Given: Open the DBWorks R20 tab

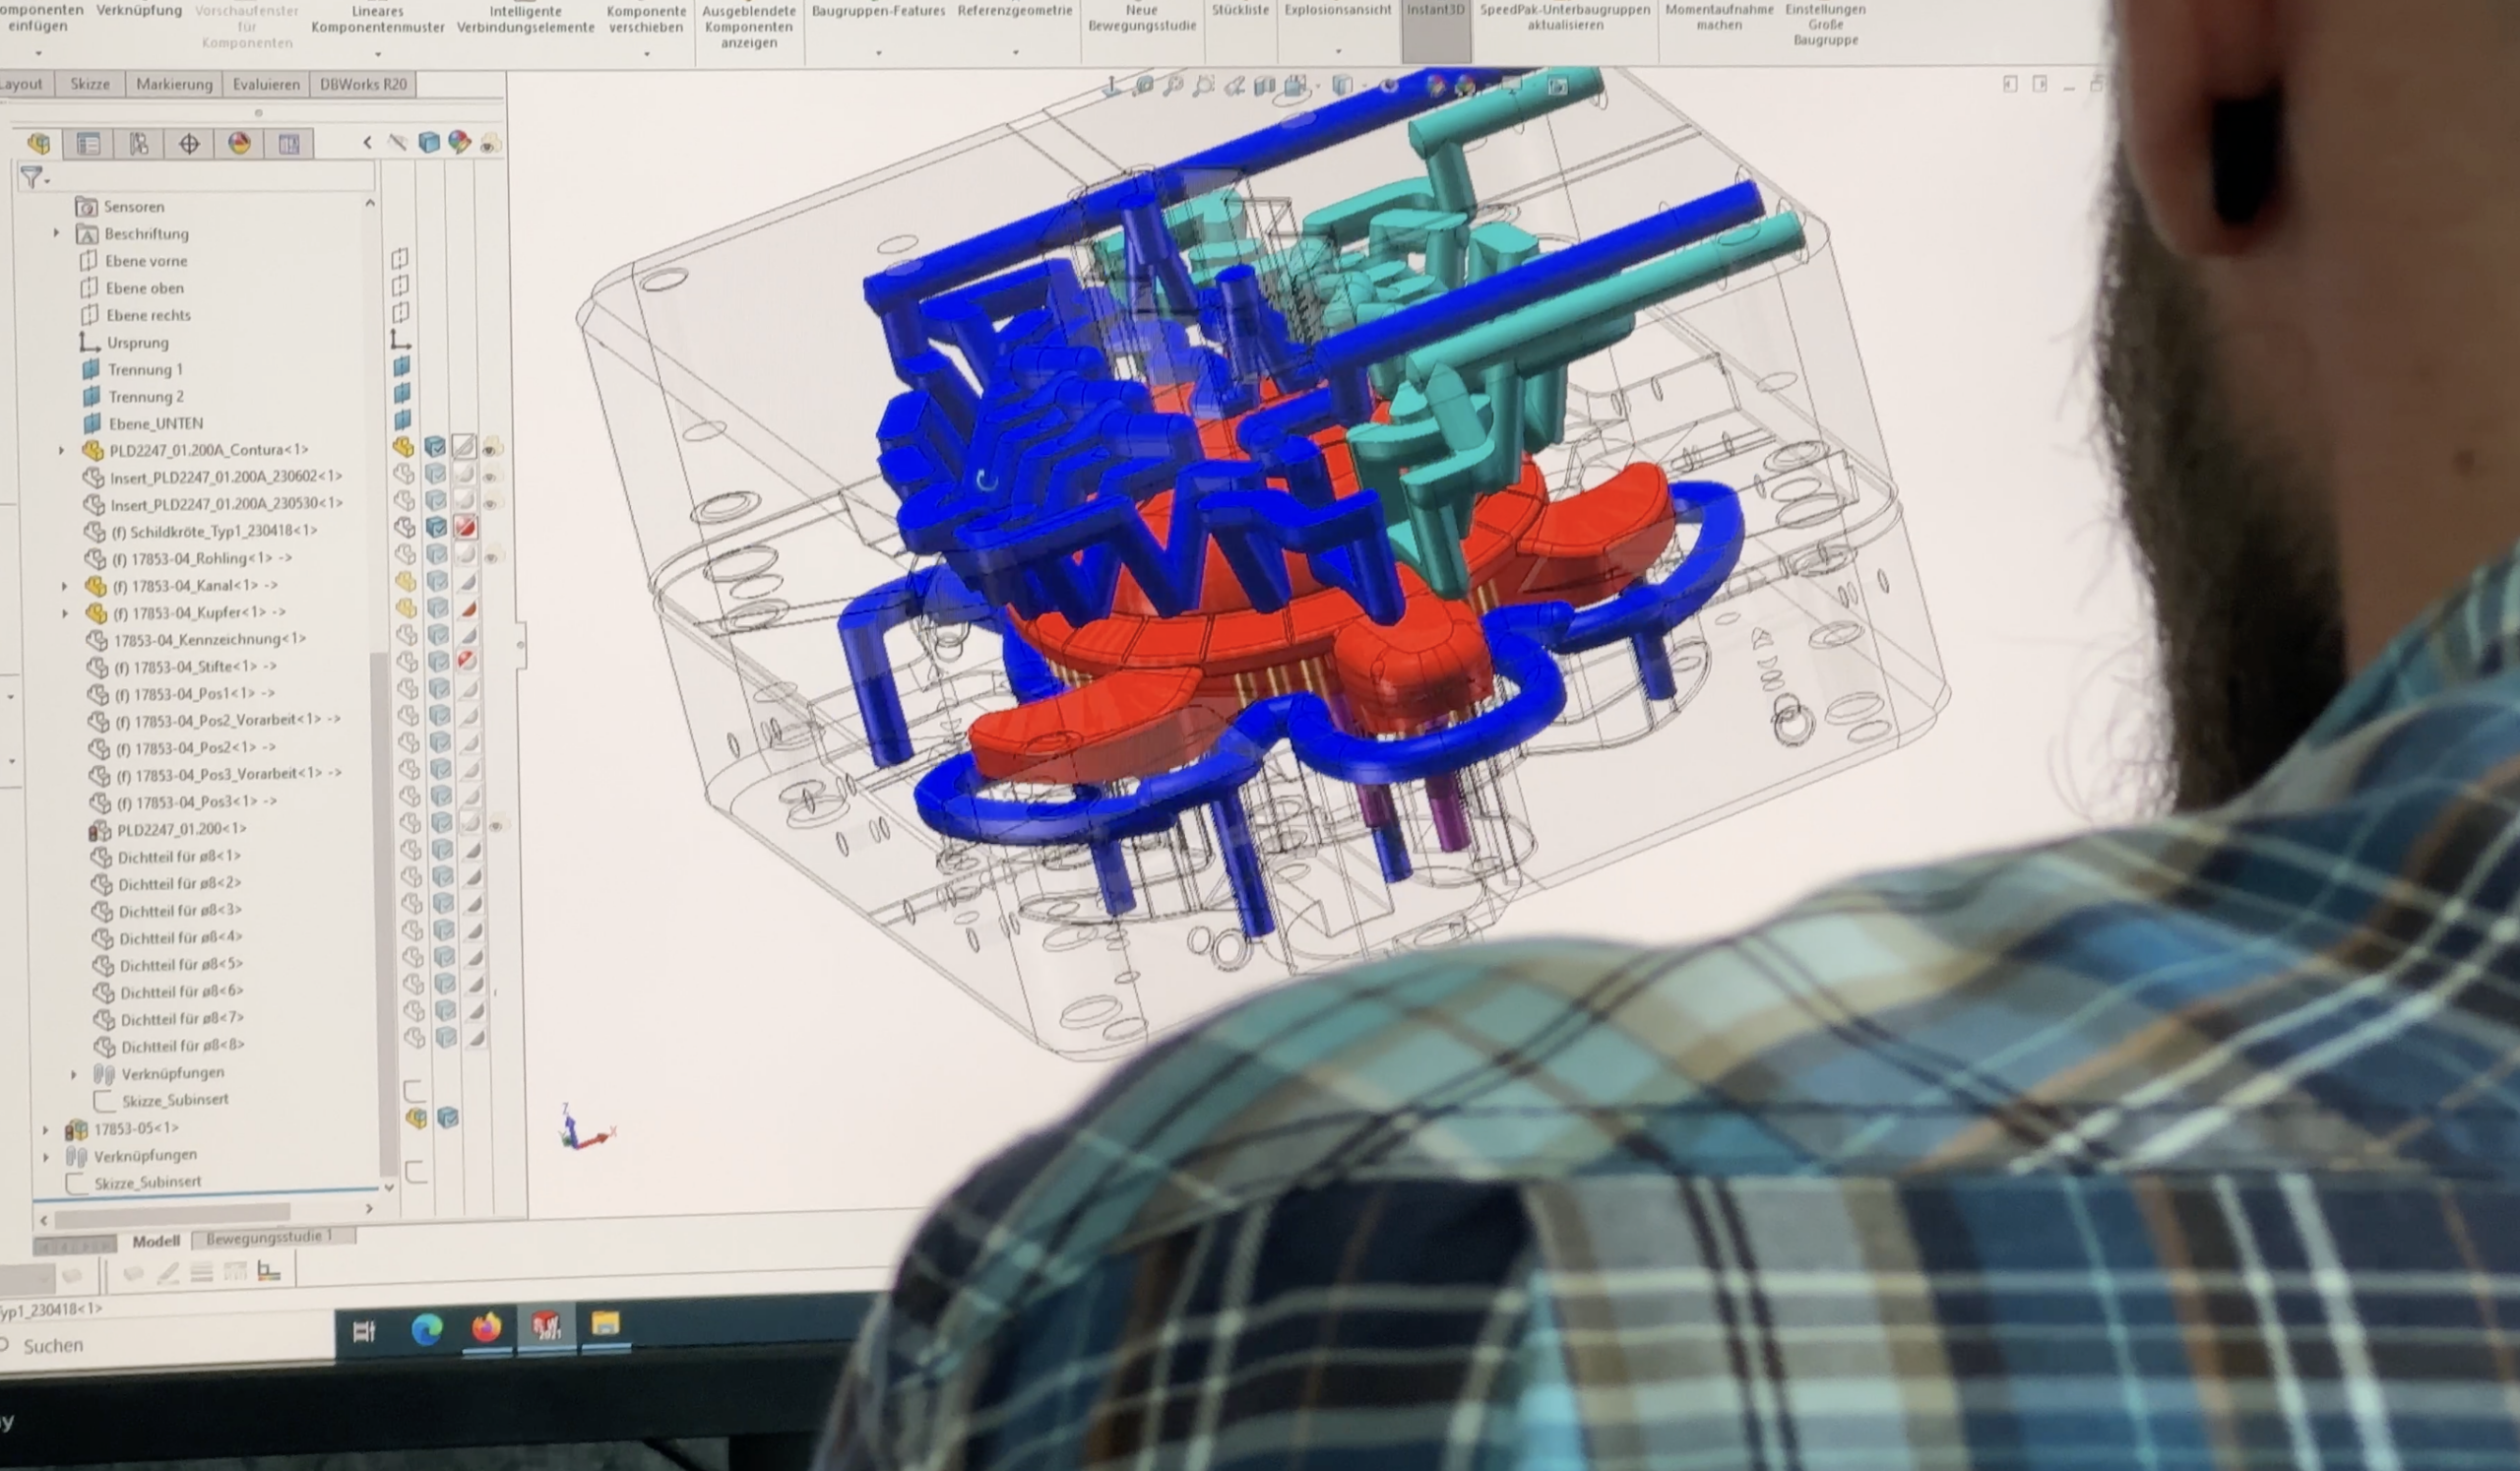Looking at the screenshot, I should (x=363, y=84).
